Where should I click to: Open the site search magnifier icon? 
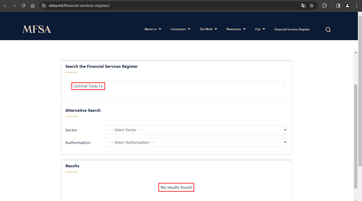(328, 30)
